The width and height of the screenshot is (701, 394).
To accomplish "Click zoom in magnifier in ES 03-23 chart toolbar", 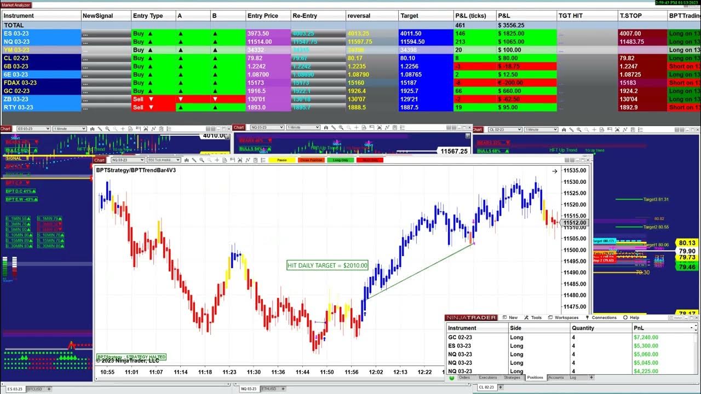I will pyautogui.click(x=107, y=129).
